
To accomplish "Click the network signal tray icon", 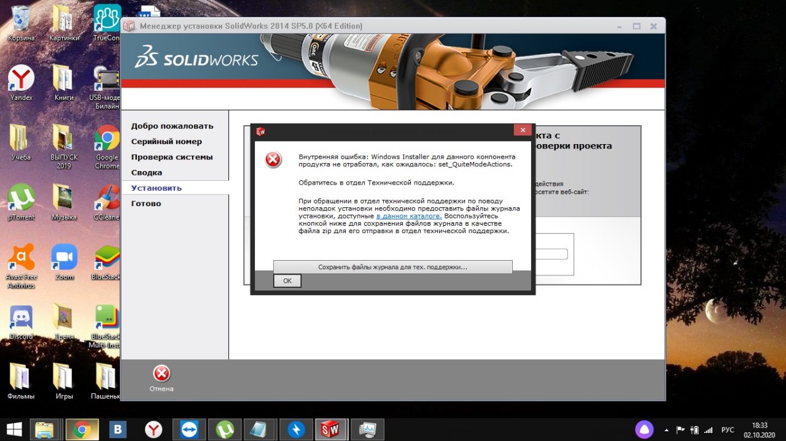I will 709,430.
